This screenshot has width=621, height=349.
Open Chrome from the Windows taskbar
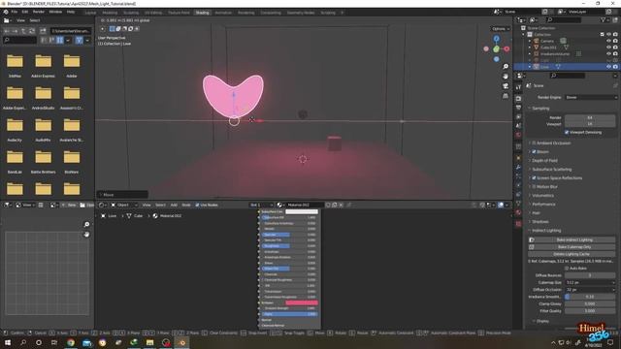click(71, 342)
